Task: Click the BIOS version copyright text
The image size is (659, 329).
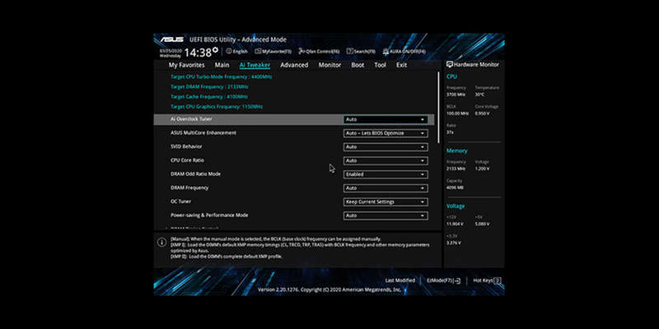Action: (x=329, y=290)
